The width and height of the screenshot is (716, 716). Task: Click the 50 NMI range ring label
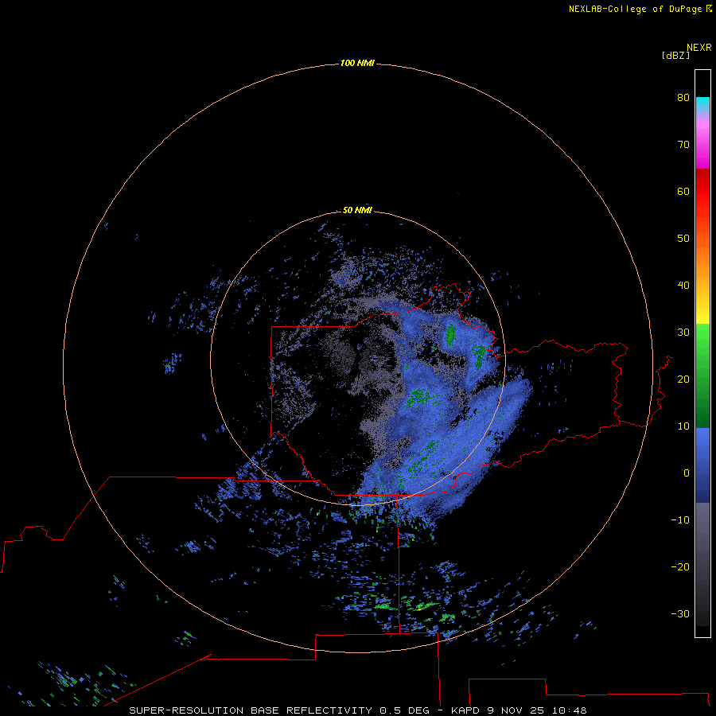[357, 210]
